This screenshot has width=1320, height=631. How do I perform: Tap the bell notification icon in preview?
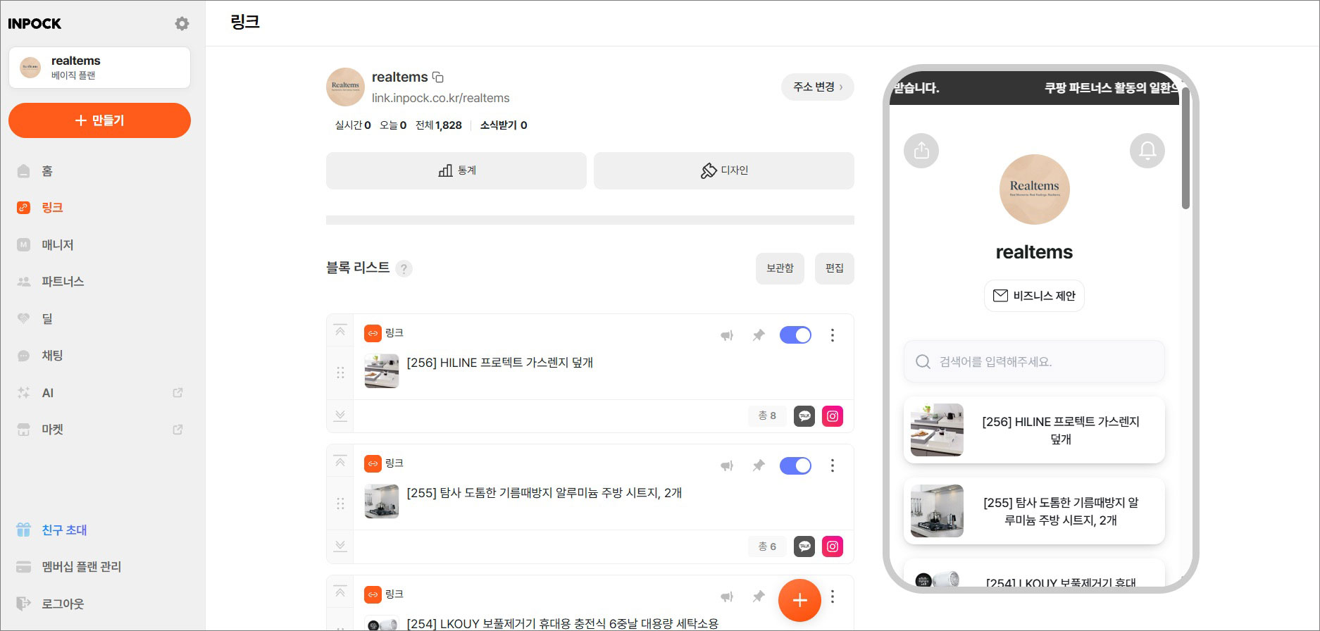click(x=1147, y=150)
